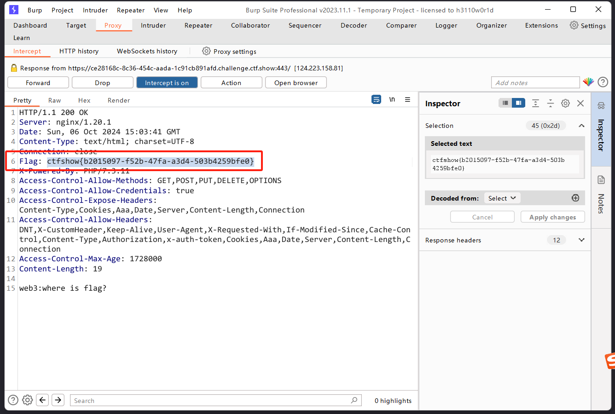Click the Open browser button
Viewport: 615px width, 414px height.
click(x=296, y=82)
